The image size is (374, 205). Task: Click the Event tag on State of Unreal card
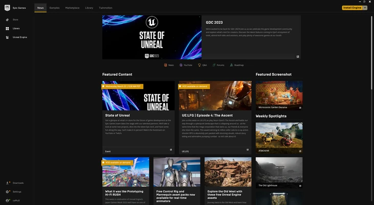[x=108, y=152]
